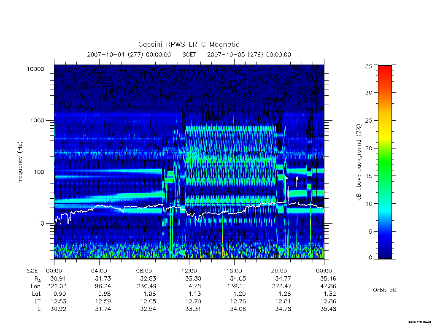432x324 pixels.
Task: Click colorbar tick value 5
Action: (370, 232)
